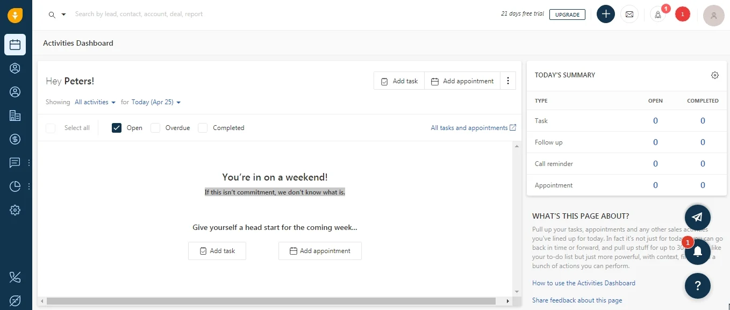
Task: Open Today's Summary settings gear
Action: pos(715,75)
